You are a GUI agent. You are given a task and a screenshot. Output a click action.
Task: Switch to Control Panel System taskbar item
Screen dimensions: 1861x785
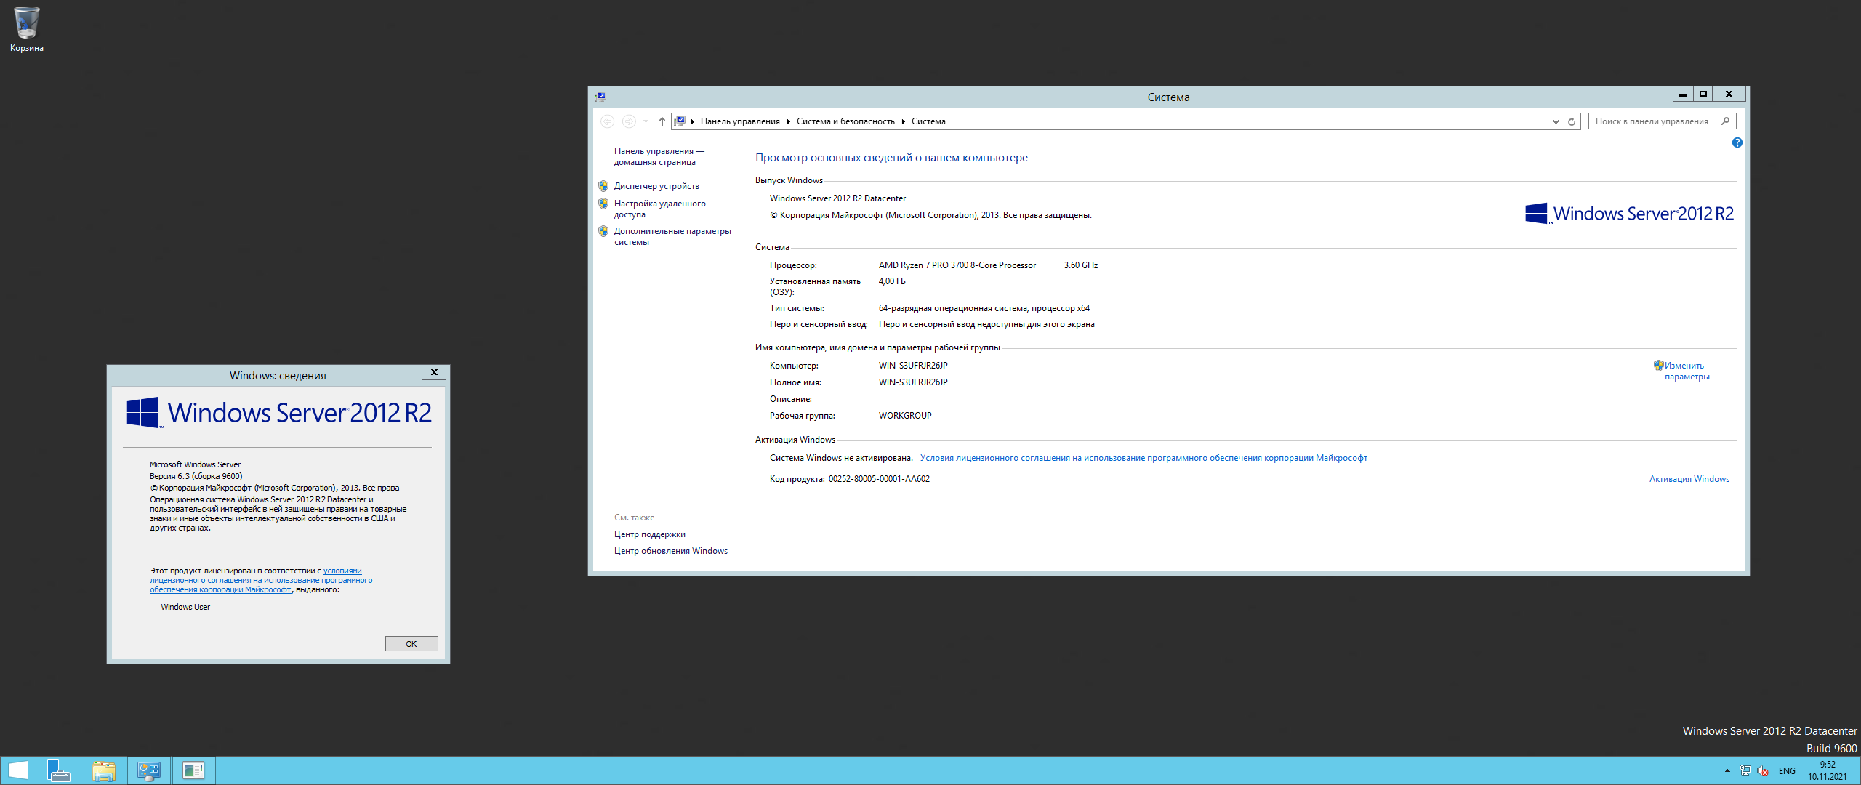(149, 770)
